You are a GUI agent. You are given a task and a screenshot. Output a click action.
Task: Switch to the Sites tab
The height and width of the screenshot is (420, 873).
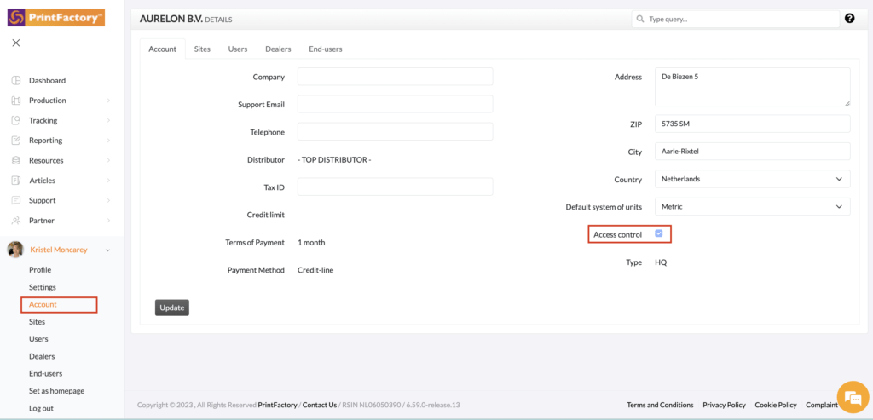pyautogui.click(x=202, y=49)
